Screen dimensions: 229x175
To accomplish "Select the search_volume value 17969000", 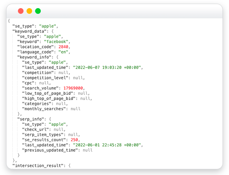I will point(73,88).
